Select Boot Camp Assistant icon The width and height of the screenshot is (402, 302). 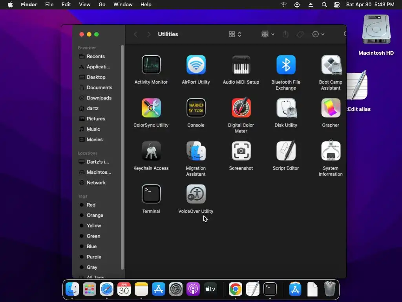pyautogui.click(x=331, y=65)
